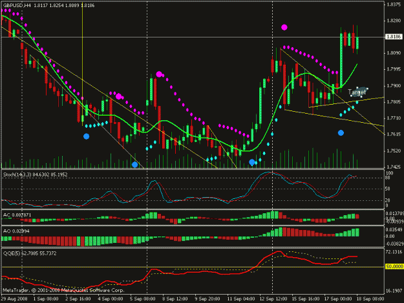404x303 pixels.
Task: Click the '8 Sep 12:00' time label
Action: pyautogui.click(x=175, y=299)
